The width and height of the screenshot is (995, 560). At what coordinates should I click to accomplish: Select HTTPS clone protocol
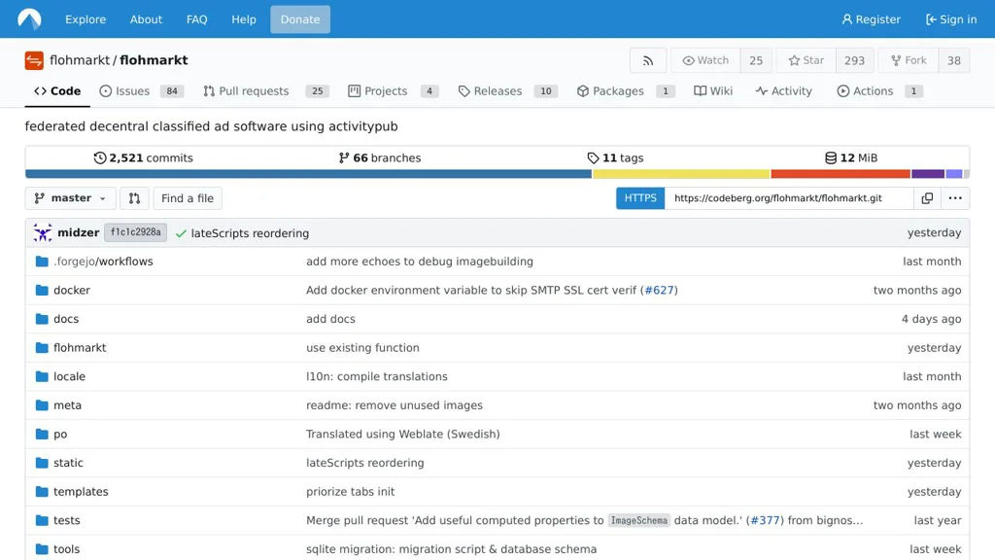[640, 198]
